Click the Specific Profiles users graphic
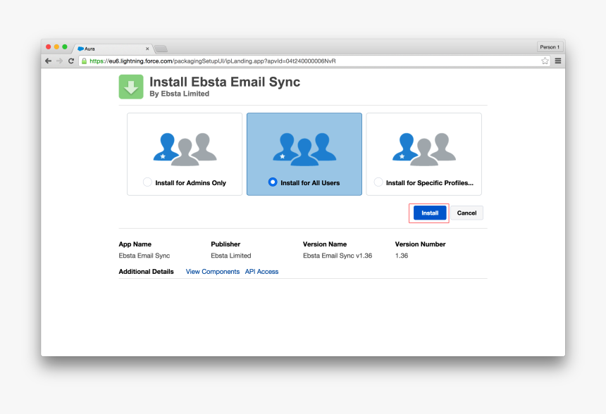 point(424,149)
